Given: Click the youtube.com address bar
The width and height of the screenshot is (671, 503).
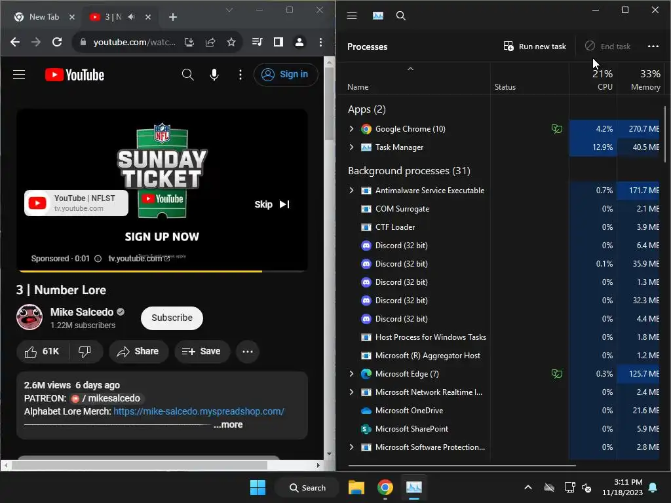Looking at the screenshot, I should coord(134,42).
